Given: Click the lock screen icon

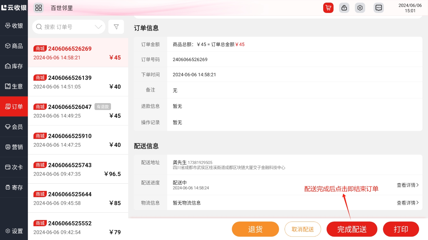Looking at the screenshot, I should pos(344,8).
